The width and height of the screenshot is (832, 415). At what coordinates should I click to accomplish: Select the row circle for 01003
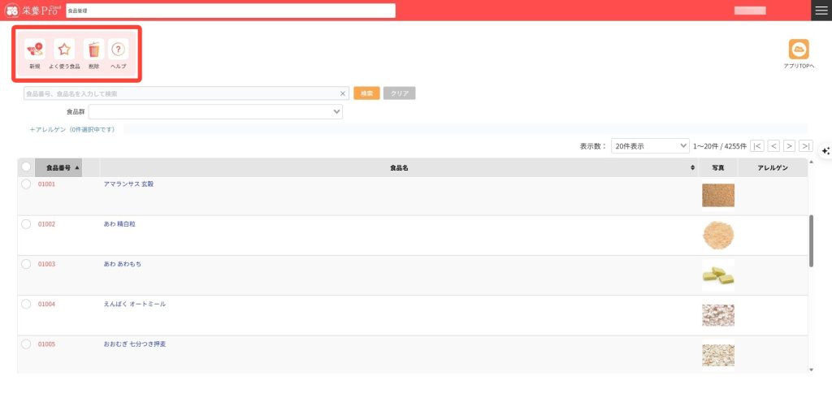pos(26,264)
